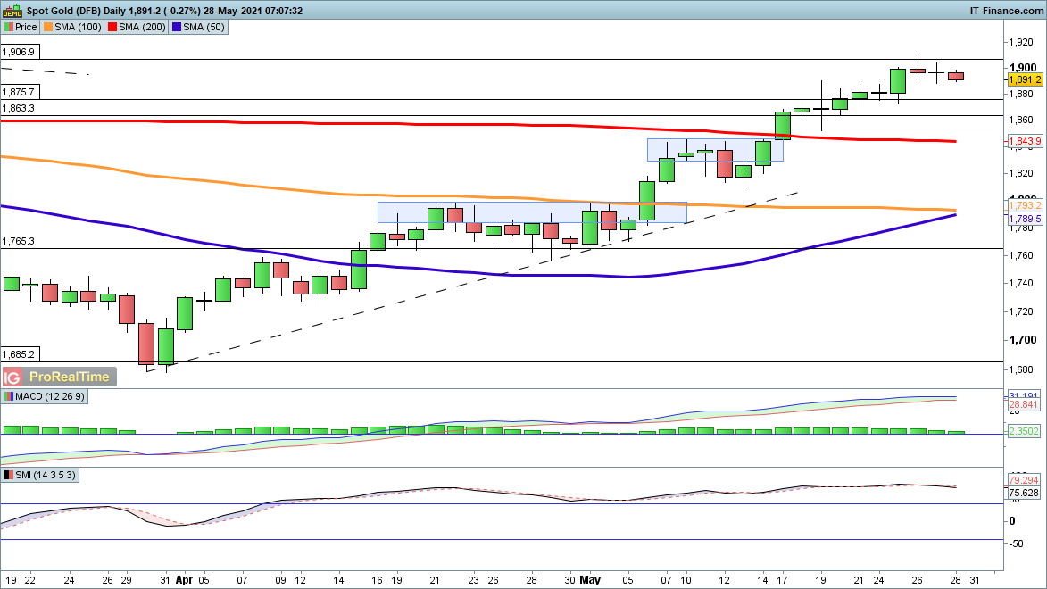Click the Price candle color icon
The image size is (1047, 589).
[9, 27]
